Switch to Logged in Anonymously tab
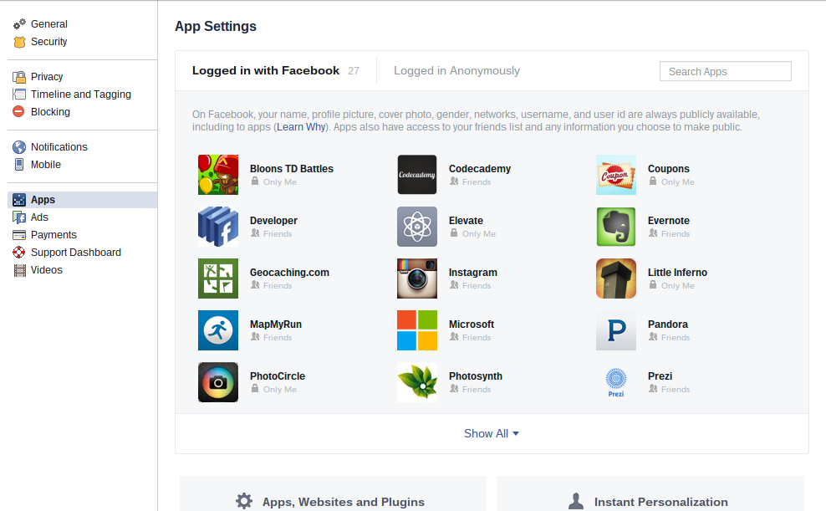Image resolution: width=826 pixels, height=511 pixels. point(456,70)
